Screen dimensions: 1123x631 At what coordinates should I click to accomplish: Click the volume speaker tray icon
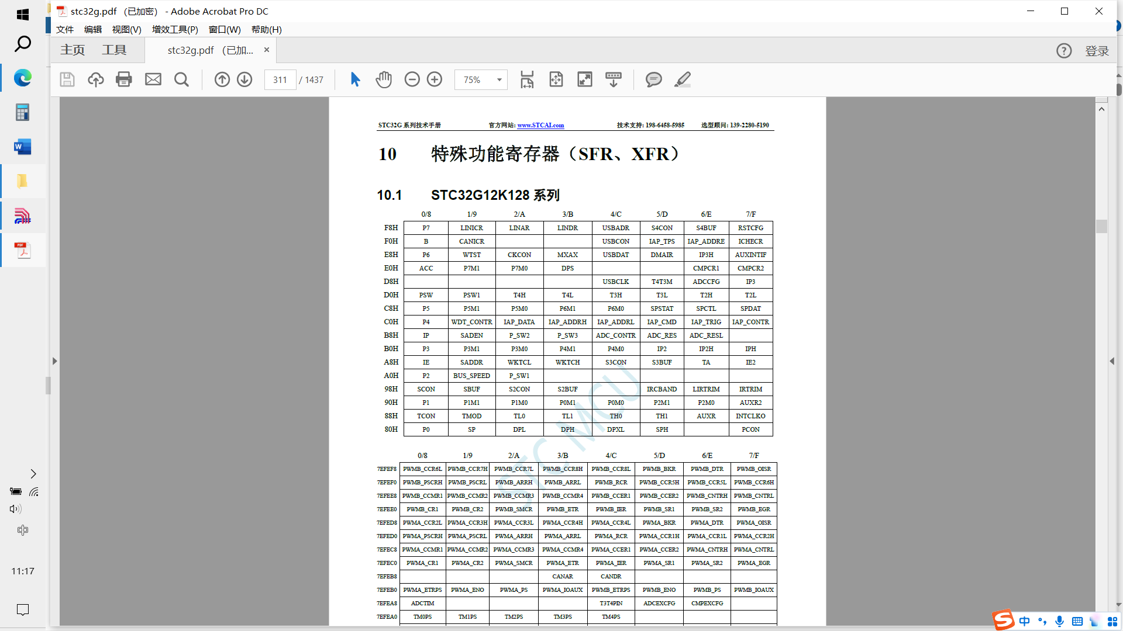[16, 509]
